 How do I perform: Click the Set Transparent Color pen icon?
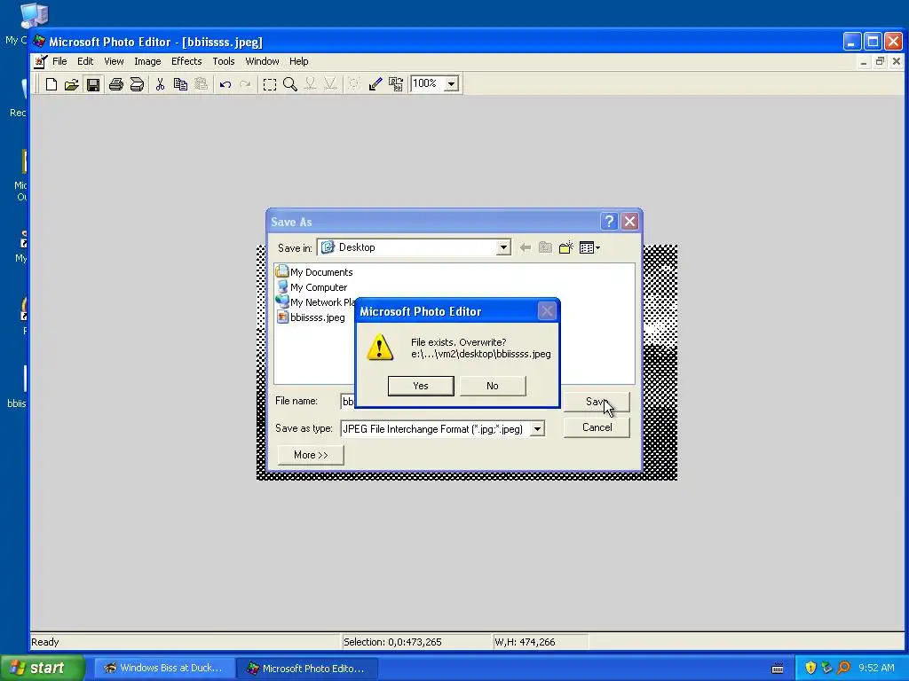(375, 84)
